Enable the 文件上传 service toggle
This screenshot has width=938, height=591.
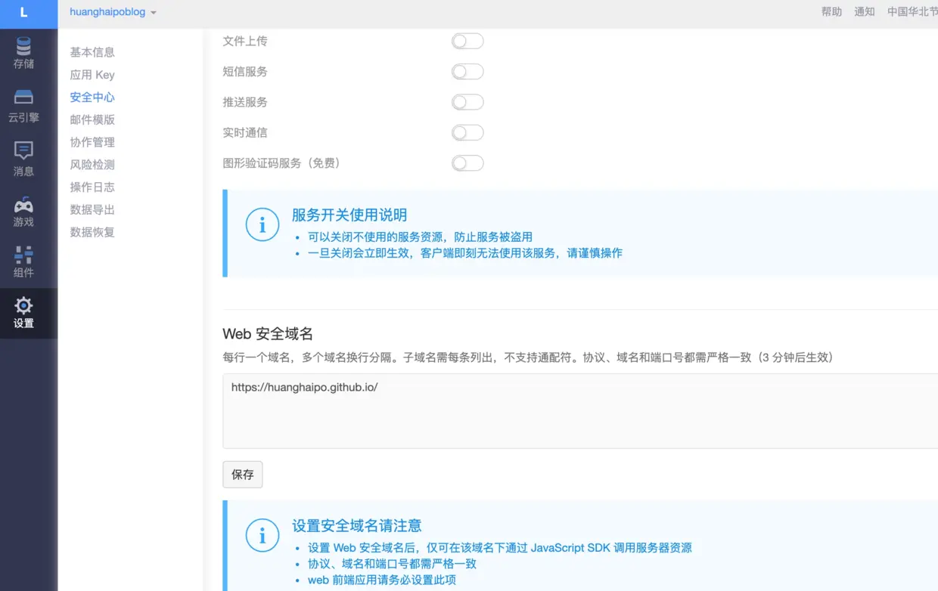coord(467,41)
